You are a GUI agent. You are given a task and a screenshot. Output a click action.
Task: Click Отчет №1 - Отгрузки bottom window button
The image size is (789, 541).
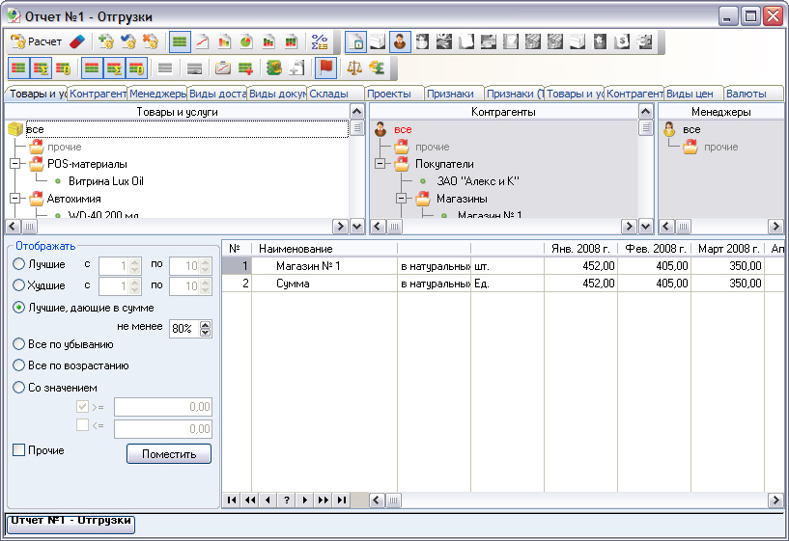[70, 523]
